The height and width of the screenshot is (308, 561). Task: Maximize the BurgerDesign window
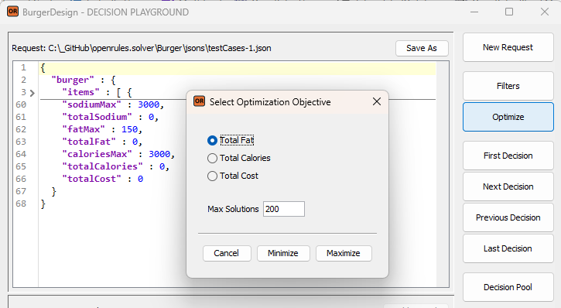(x=509, y=12)
